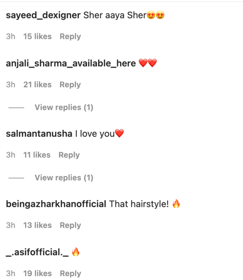Open anjali_sharma_available_here profile

pos(71,63)
